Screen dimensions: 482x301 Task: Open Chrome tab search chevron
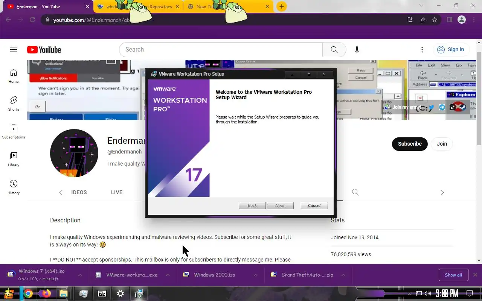(x=422, y=6)
